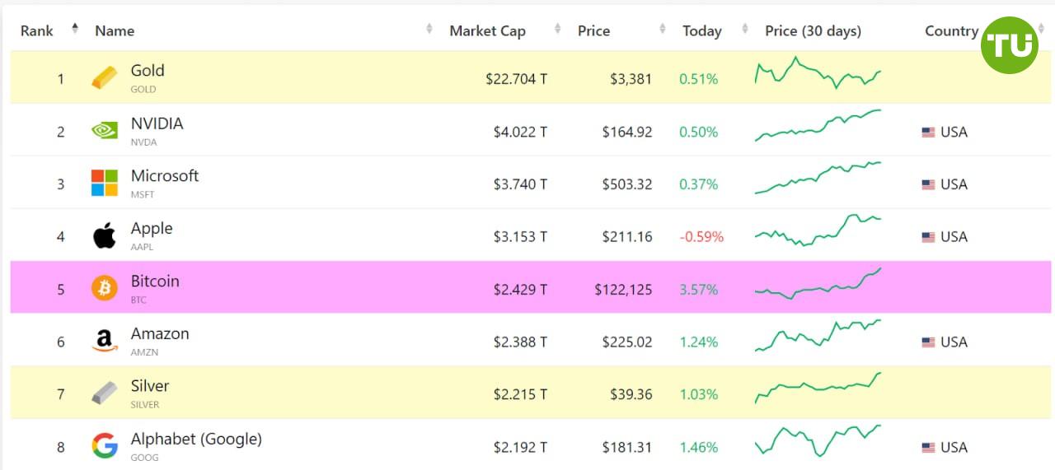The image size is (1055, 470).
Task: Sort by Today using its arrows
Action: [x=745, y=29]
